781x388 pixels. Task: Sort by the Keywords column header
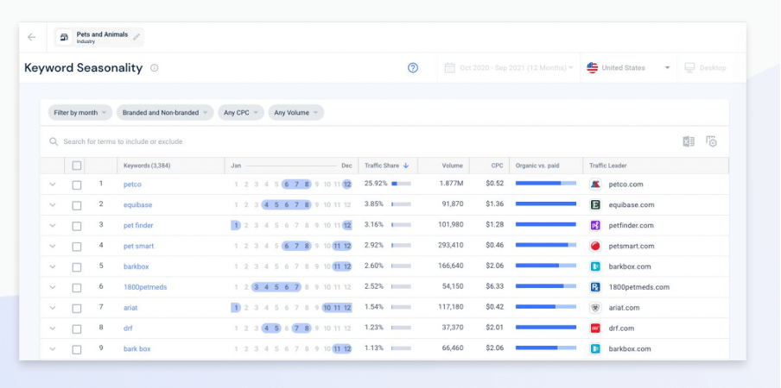147,166
